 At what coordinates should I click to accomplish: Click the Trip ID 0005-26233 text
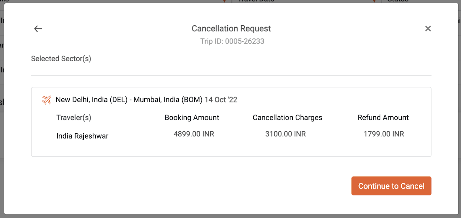click(232, 41)
